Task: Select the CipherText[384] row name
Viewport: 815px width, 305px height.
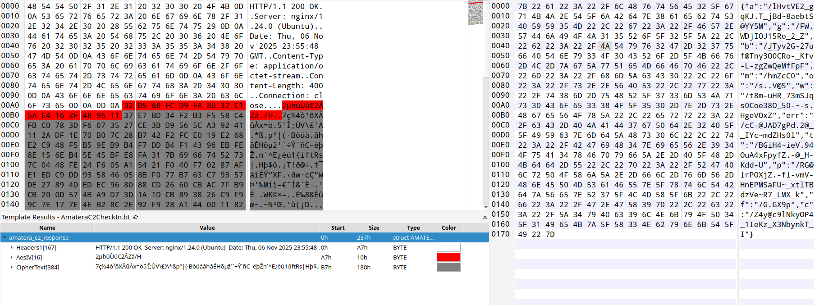Action: 37,267
